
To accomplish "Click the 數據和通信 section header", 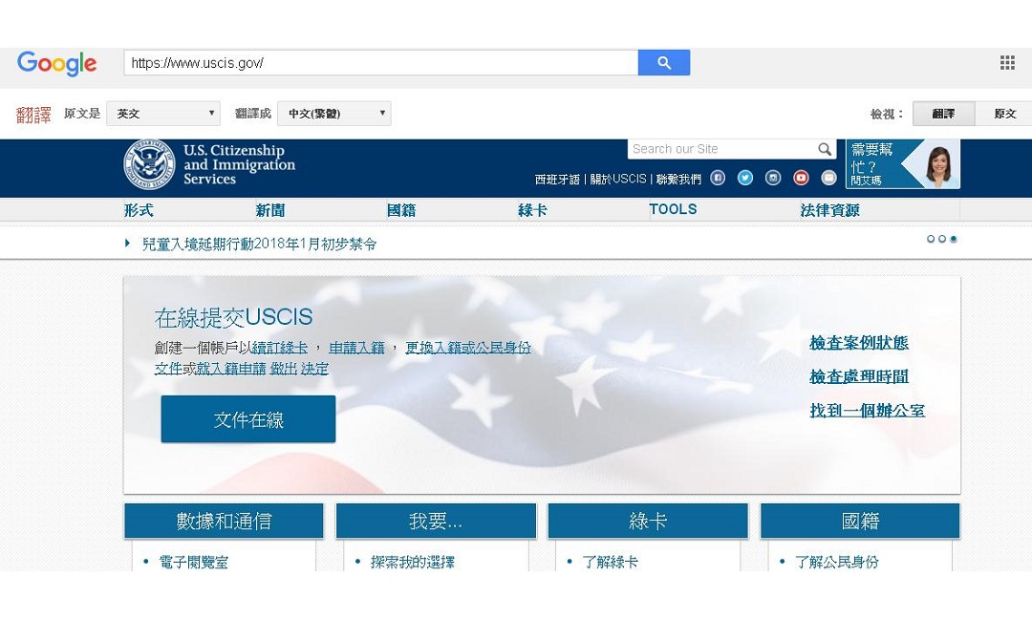I will 224,521.
